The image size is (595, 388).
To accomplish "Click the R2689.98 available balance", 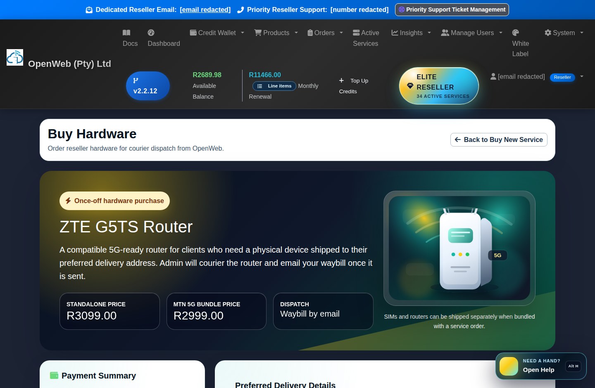I will (x=207, y=75).
